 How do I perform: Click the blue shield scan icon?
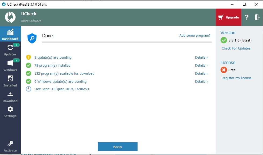[32, 38]
